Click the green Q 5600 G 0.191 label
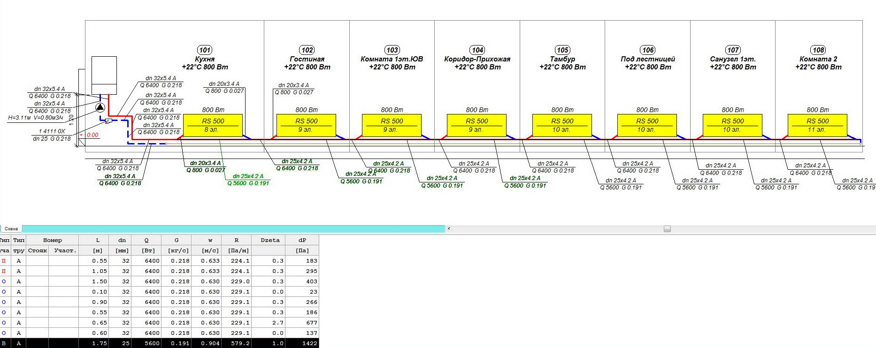Viewport: 876px width, 348px height. 248,183
